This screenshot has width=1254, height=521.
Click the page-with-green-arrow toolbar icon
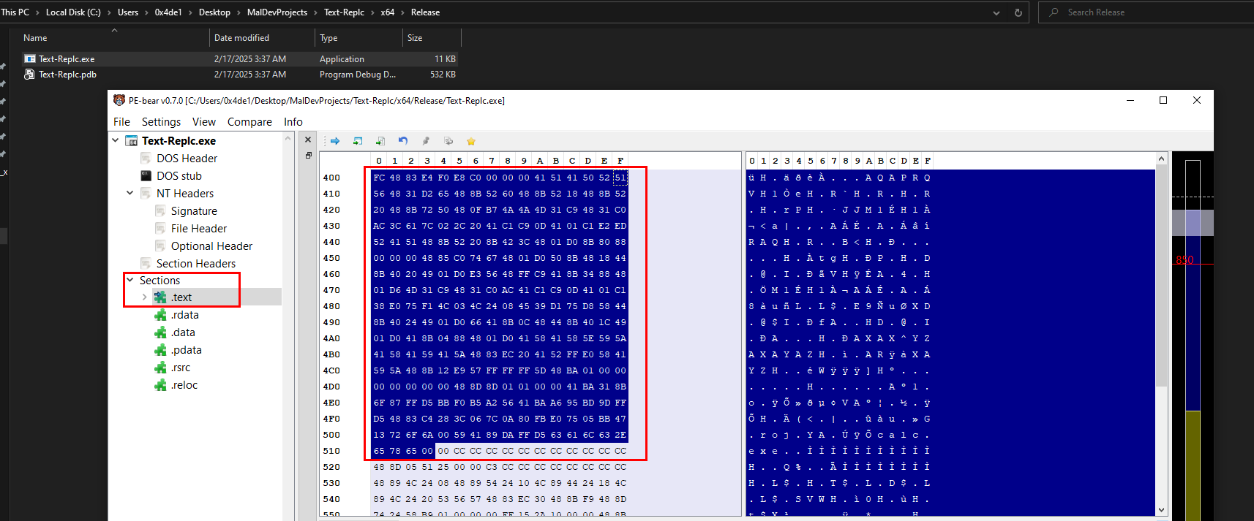[x=380, y=141]
